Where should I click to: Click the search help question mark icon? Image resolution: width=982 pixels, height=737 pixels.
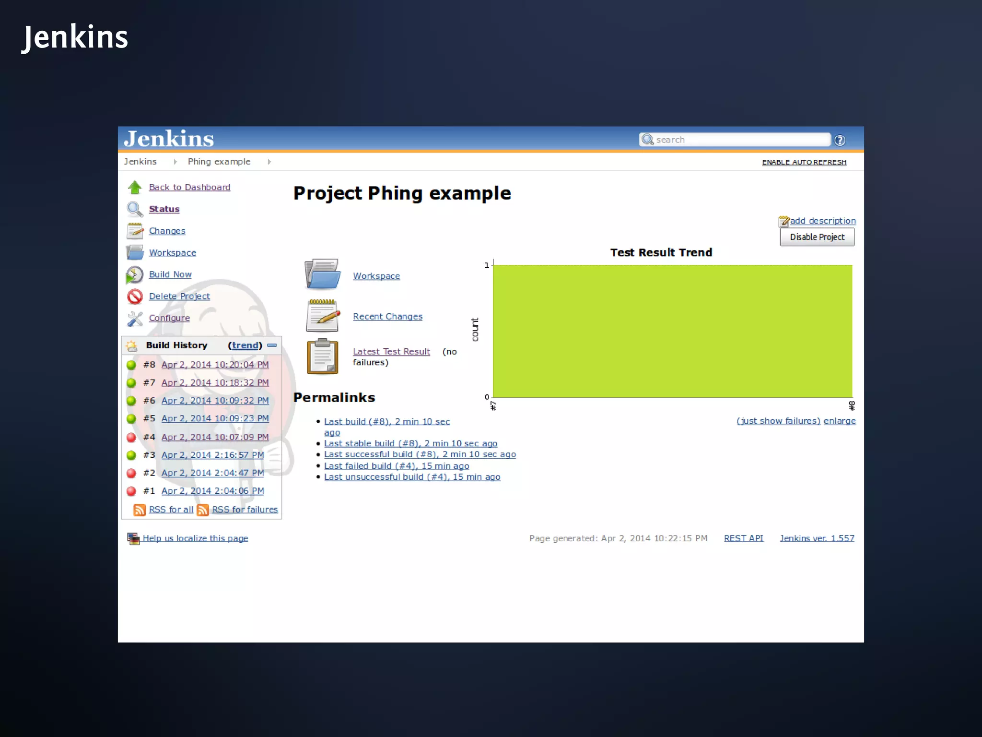840,140
